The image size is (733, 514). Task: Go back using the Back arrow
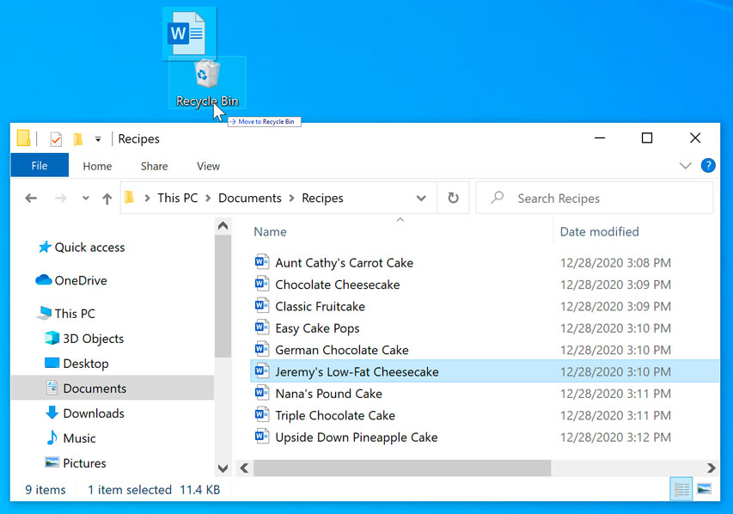pos(31,198)
